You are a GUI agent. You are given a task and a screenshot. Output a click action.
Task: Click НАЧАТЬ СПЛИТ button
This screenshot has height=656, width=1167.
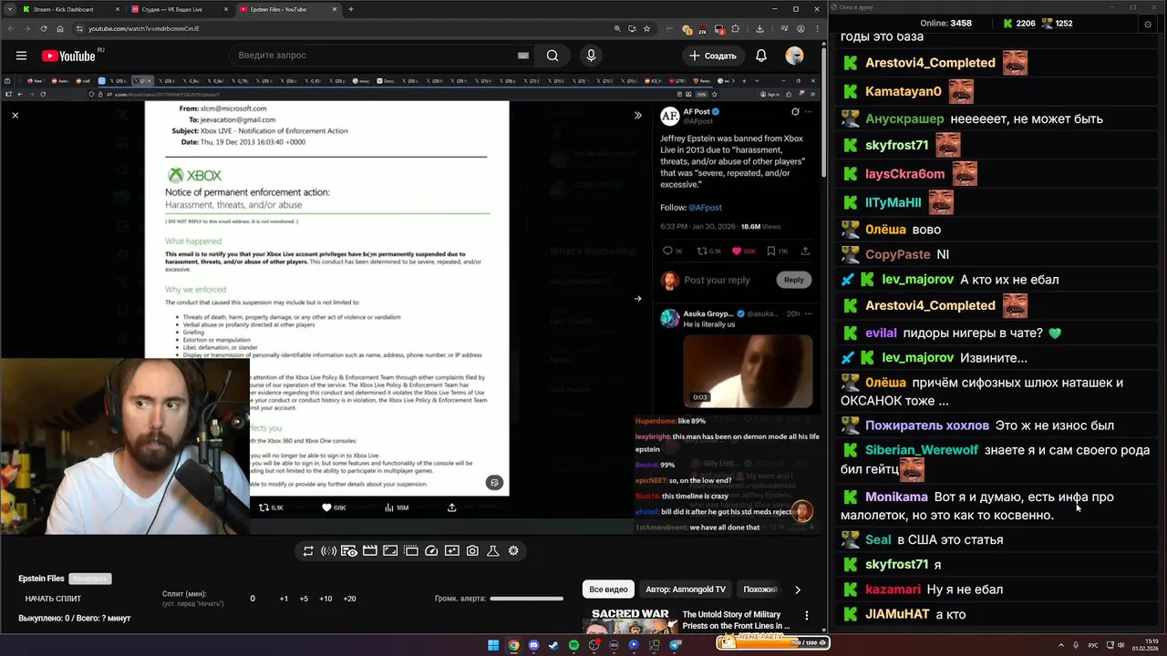tap(53, 599)
